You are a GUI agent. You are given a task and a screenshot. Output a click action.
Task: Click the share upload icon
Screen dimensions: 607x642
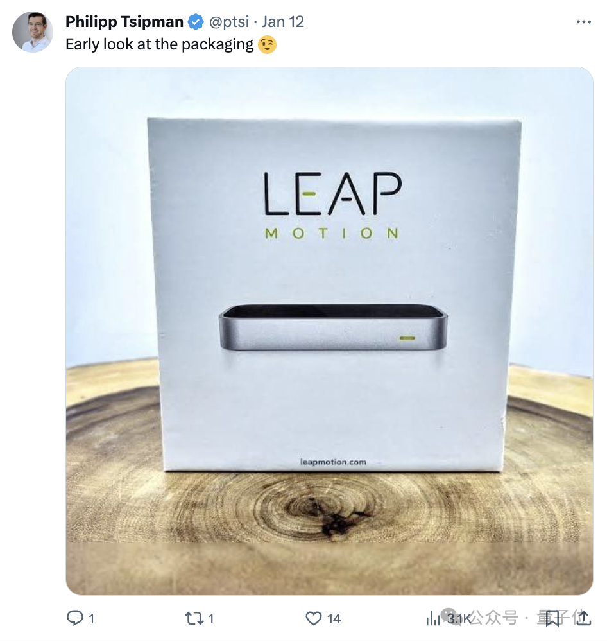[583, 618]
